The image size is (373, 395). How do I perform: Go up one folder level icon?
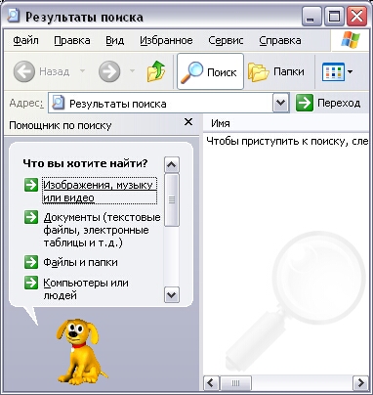(156, 71)
